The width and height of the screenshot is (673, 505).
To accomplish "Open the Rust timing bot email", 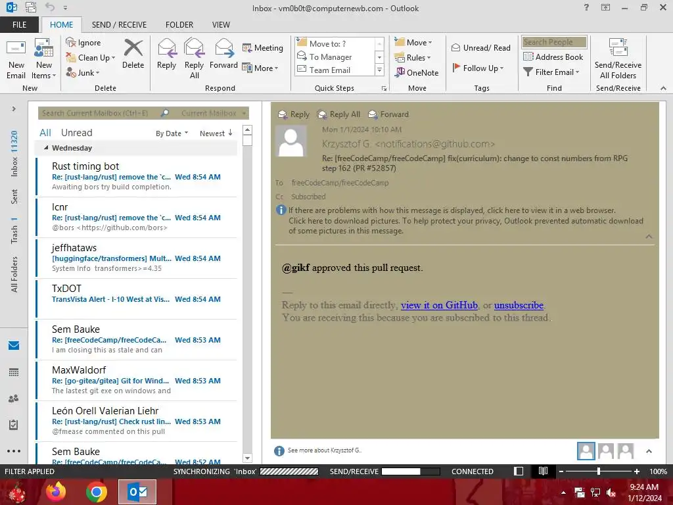I will pos(137,176).
